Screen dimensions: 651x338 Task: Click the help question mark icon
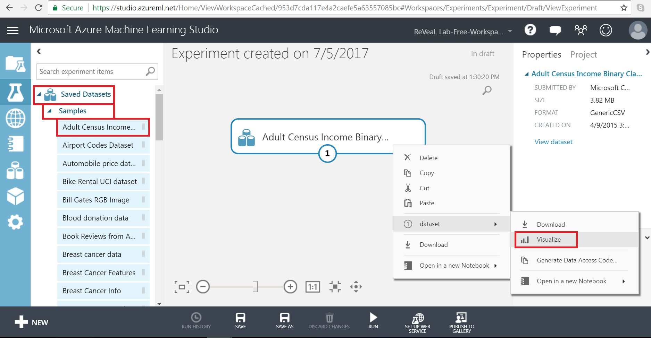tap(530, 30)
